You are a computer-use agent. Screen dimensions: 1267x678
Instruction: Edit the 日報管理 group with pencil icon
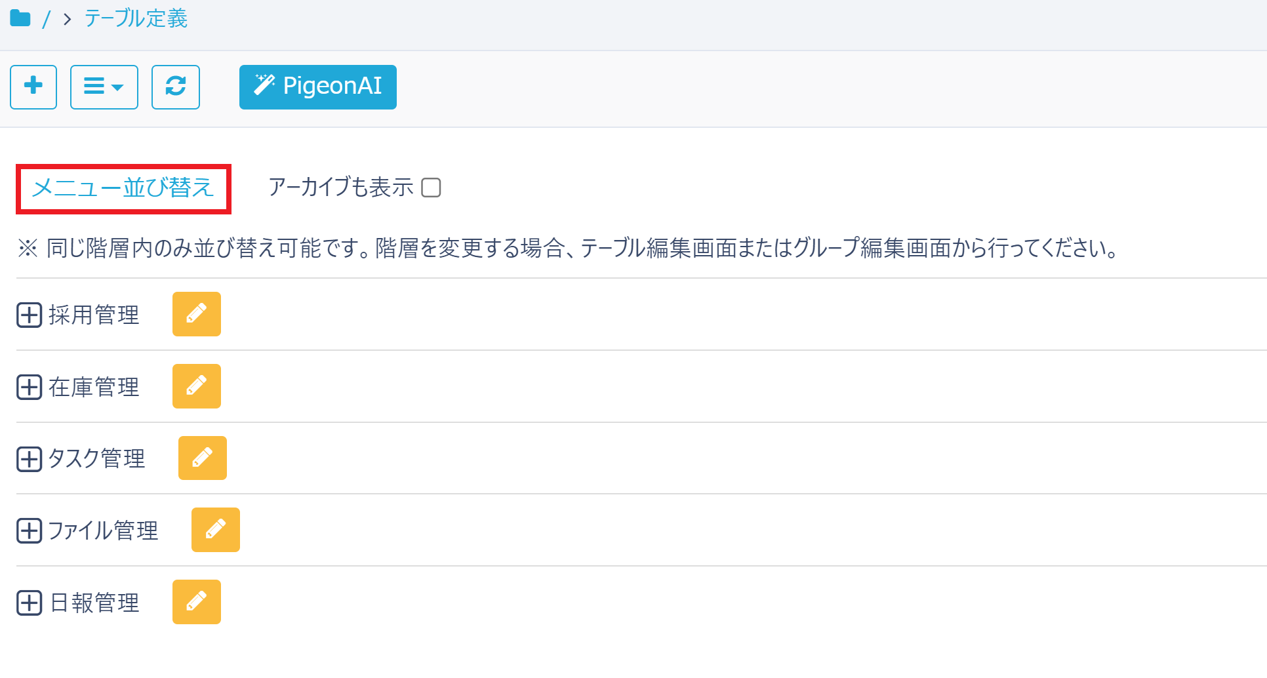(196, 601)
